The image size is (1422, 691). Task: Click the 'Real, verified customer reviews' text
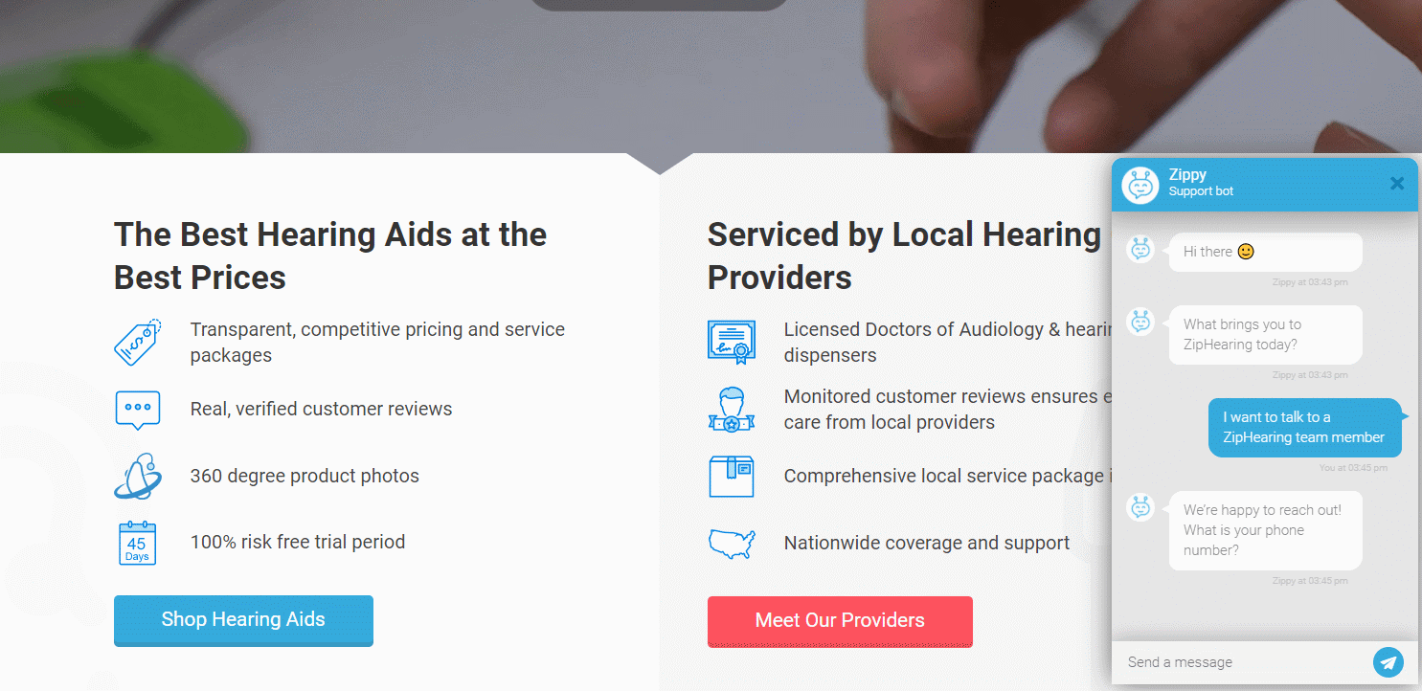321,409
